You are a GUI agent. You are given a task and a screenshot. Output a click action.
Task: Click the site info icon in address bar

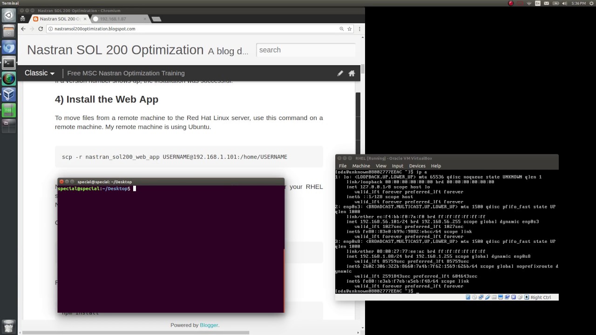coord(50,29)
